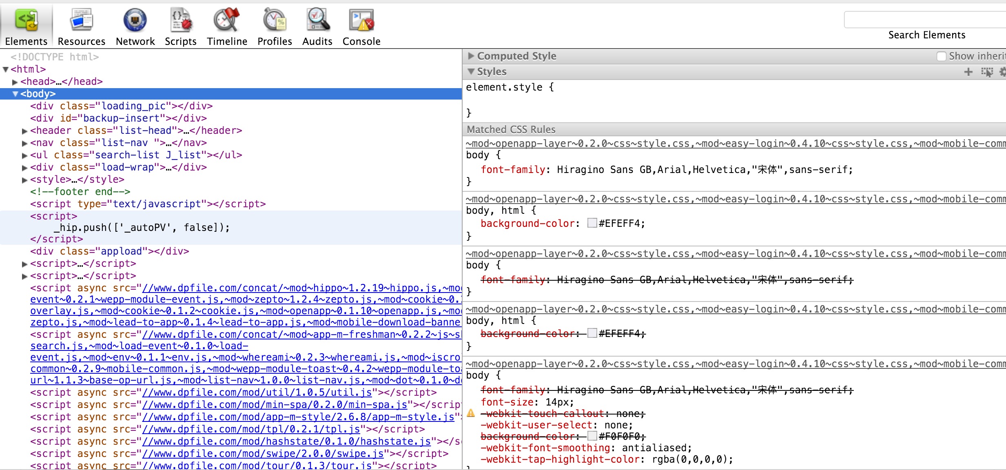Screen dimensions: 1006x470
Task: Expand the ul search-list J_list node
Action: tap(24, 155)
